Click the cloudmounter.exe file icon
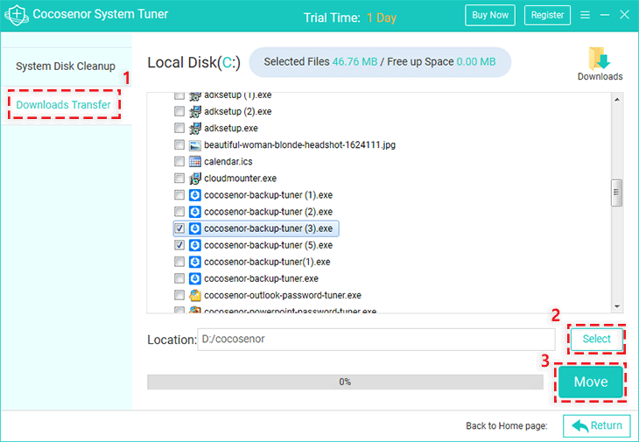The image size is (639, 442). [195, 178]
